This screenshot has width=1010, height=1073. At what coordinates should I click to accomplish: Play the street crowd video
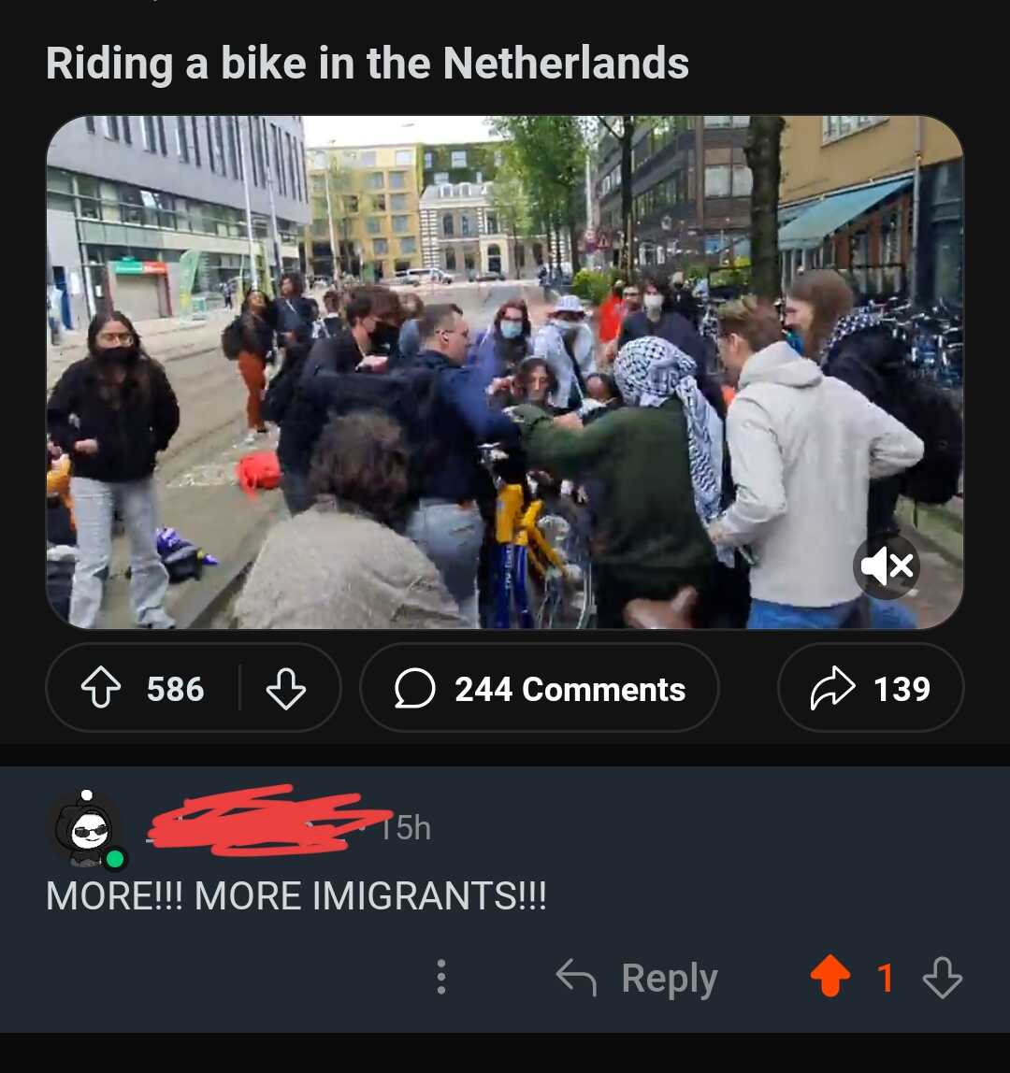click(x=505, y=372)
